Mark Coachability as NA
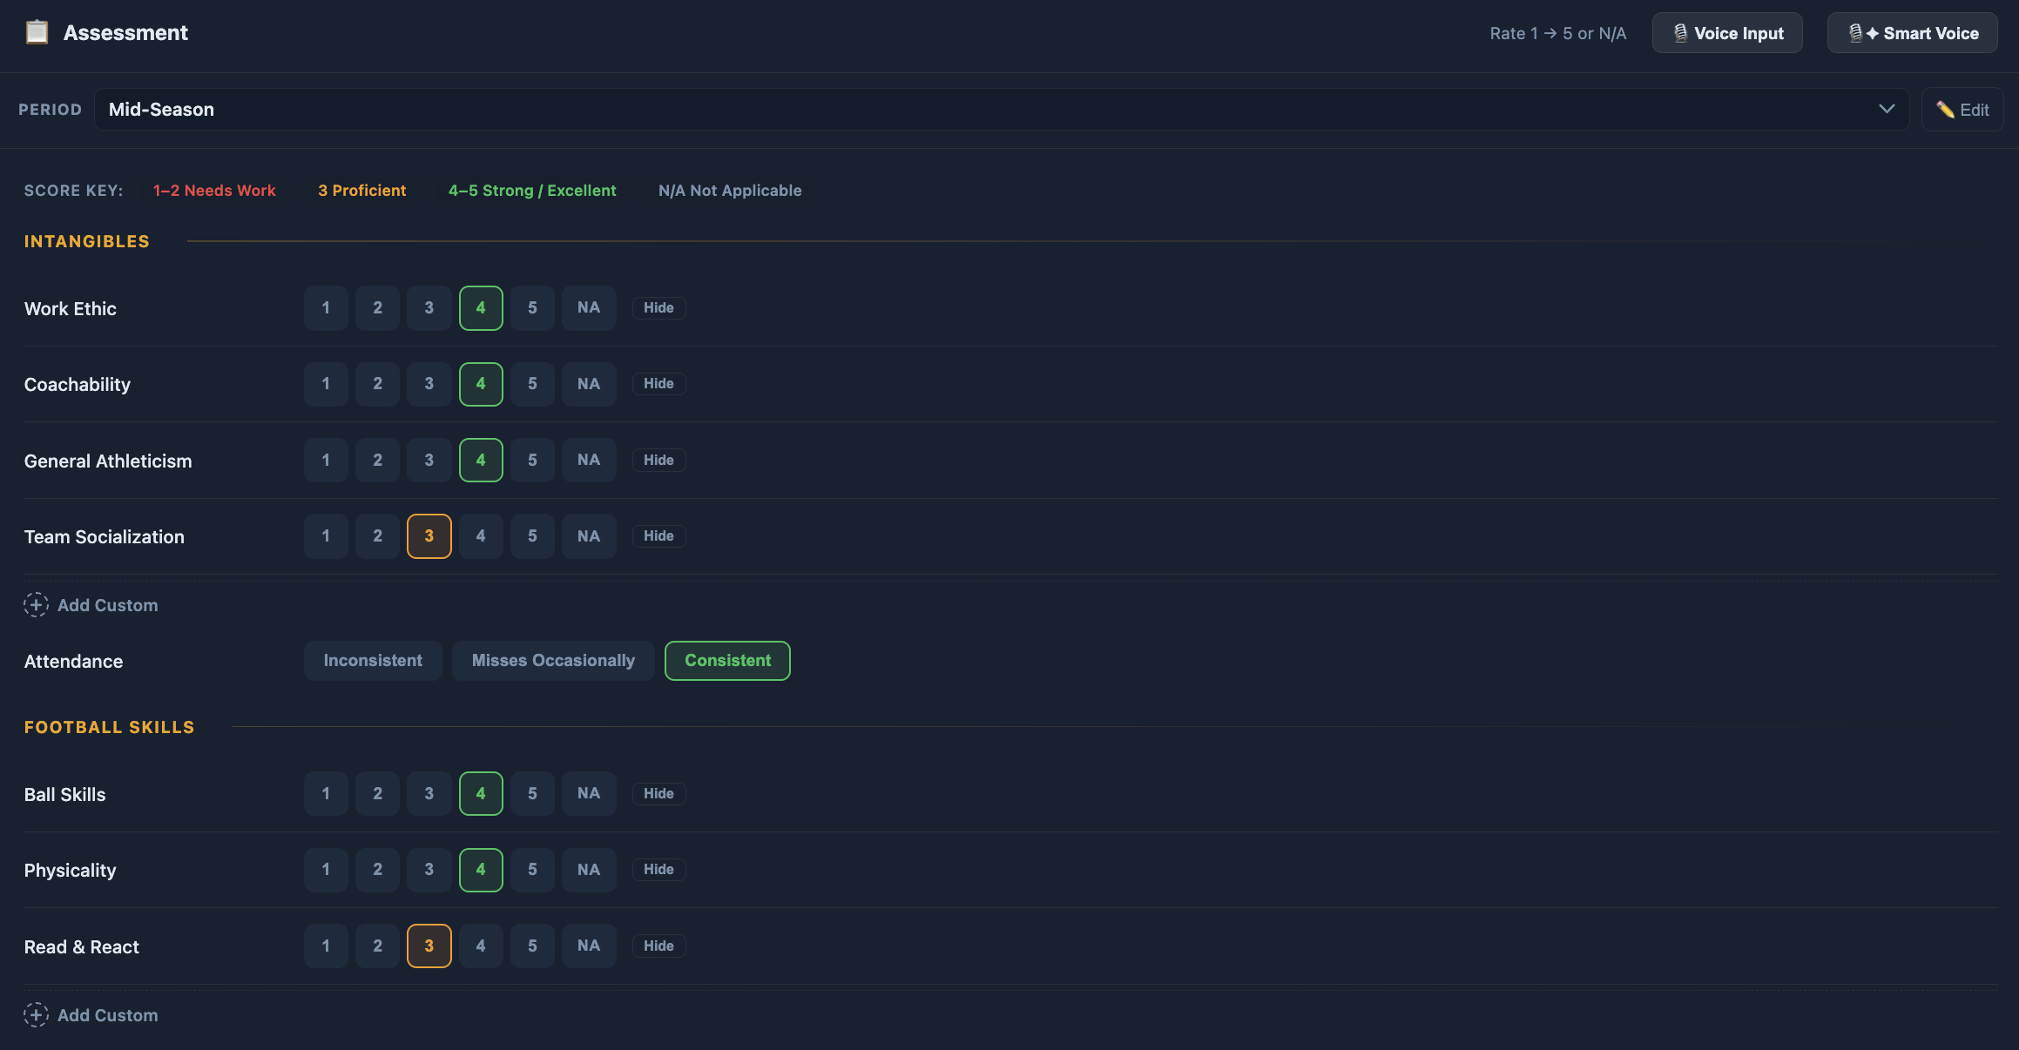Screen dimensions: 2019x1050 [x=589, y=384]
